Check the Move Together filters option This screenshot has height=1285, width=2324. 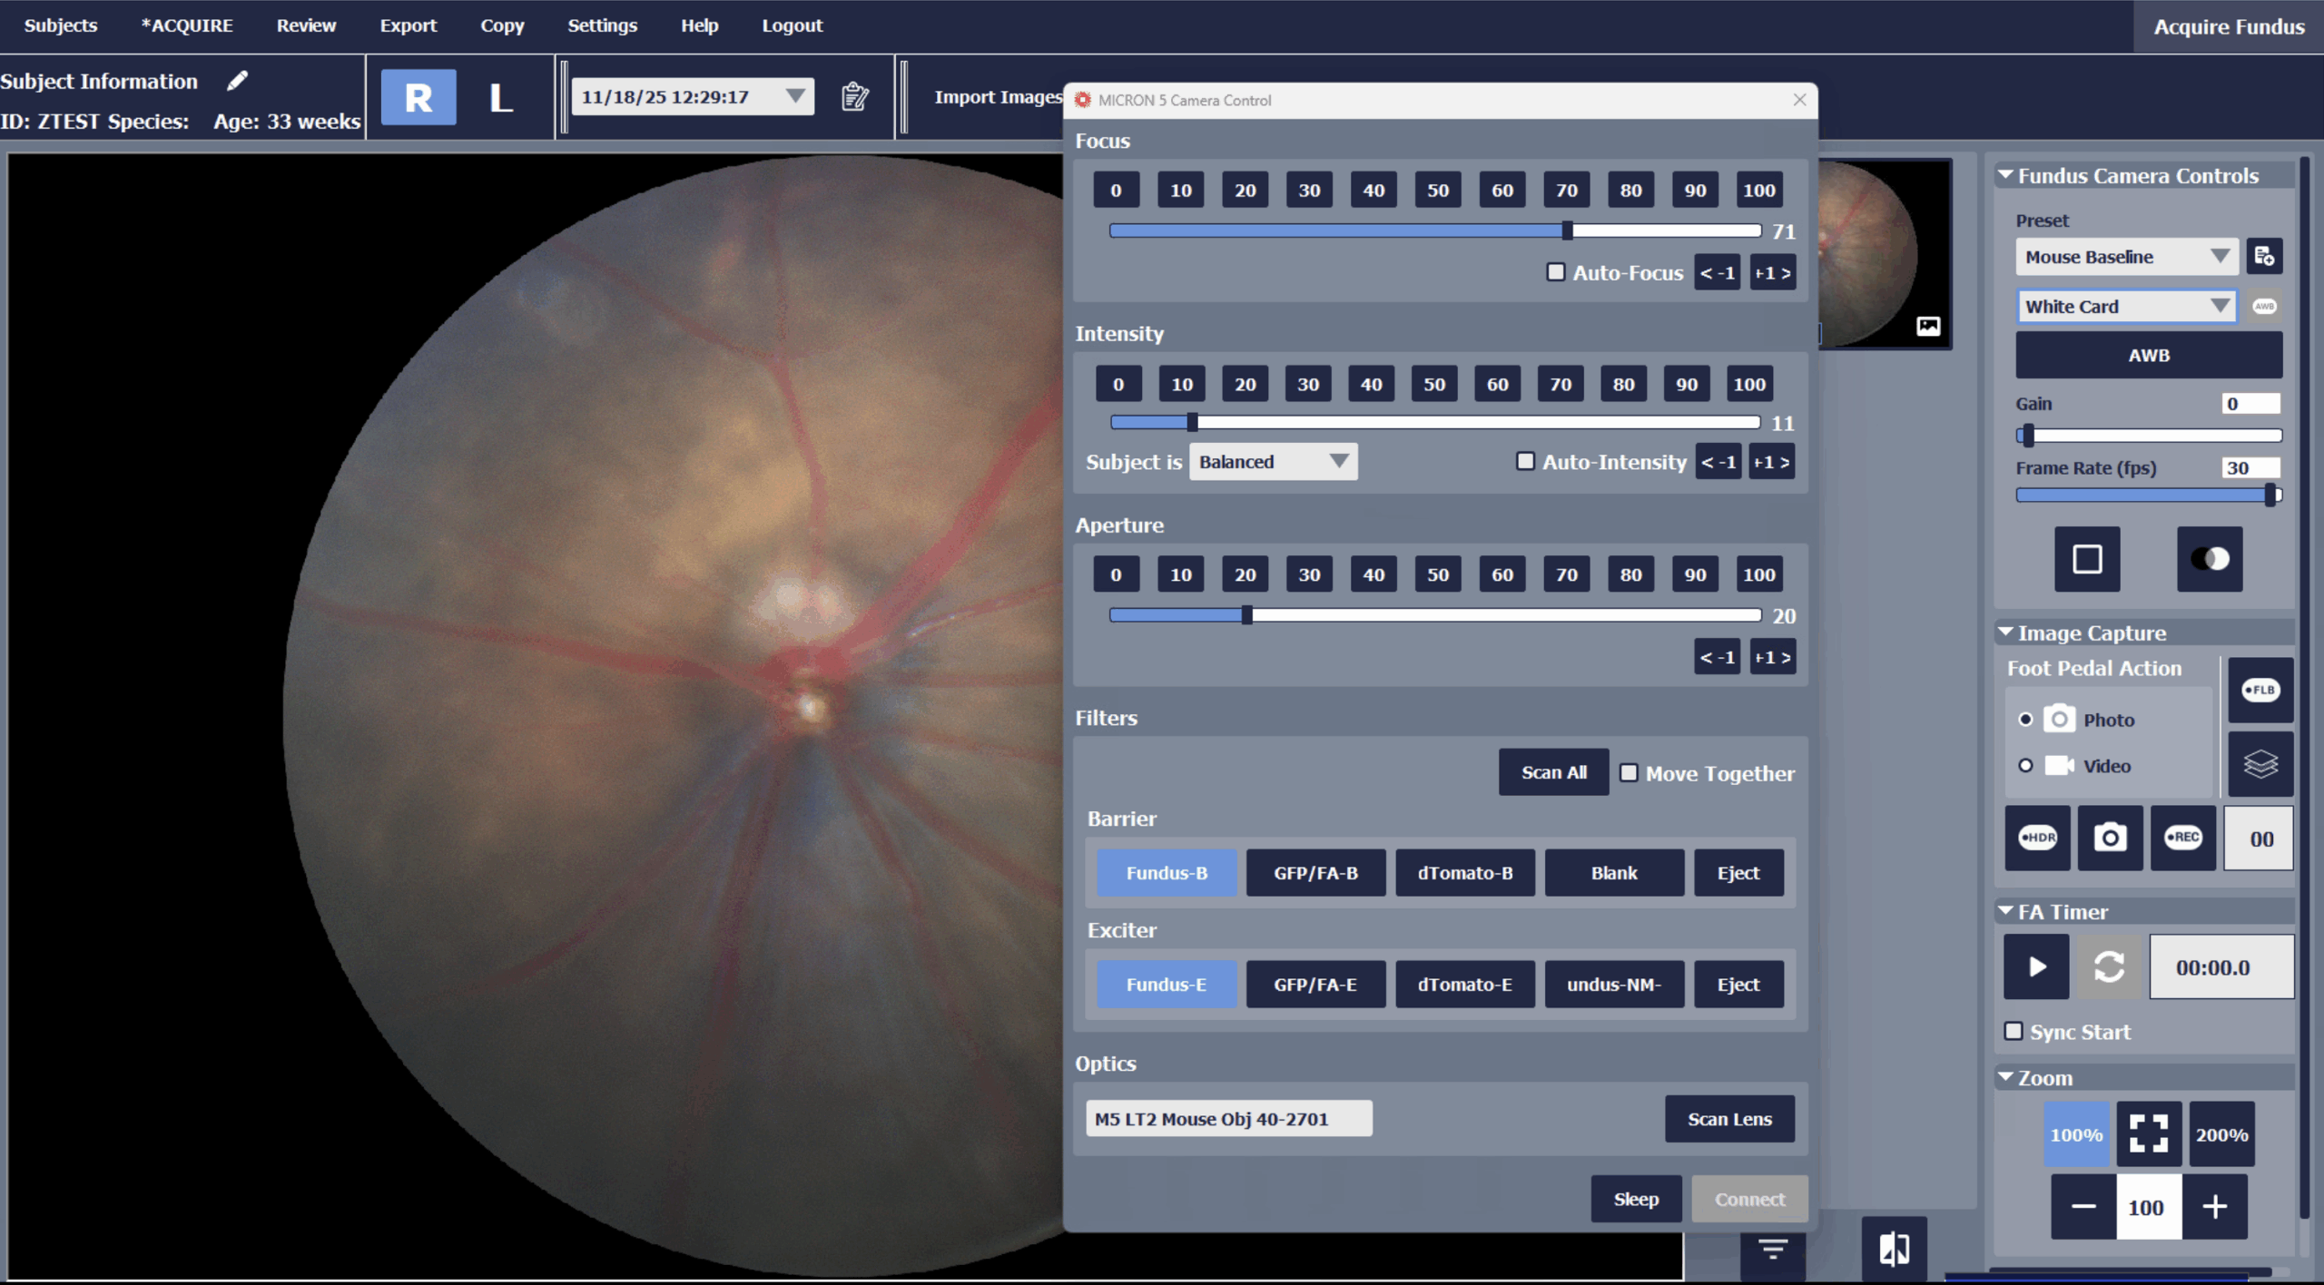pos(1630,772)
